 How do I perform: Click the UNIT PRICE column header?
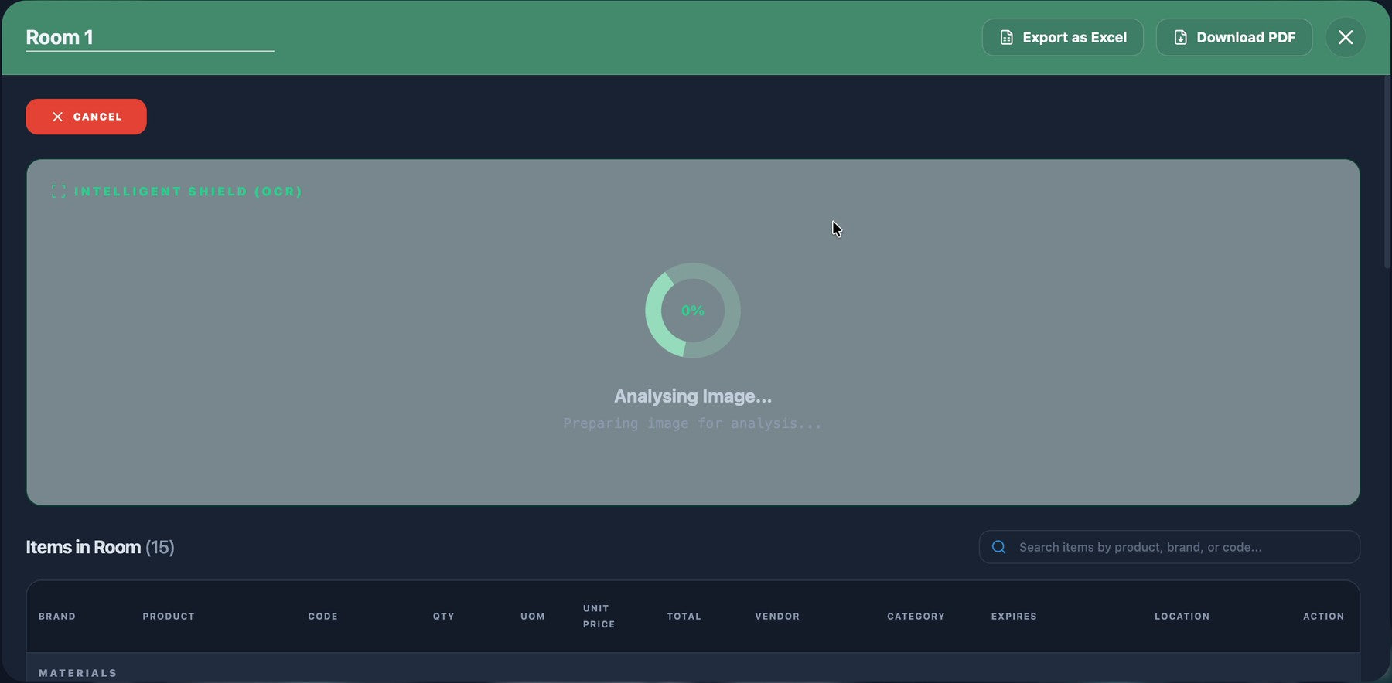click(x=599, y=617)
